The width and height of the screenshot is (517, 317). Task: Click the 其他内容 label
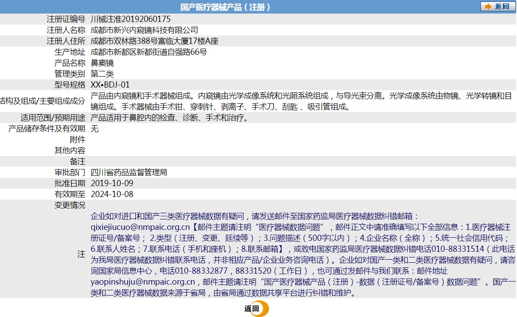pos(70,150)
